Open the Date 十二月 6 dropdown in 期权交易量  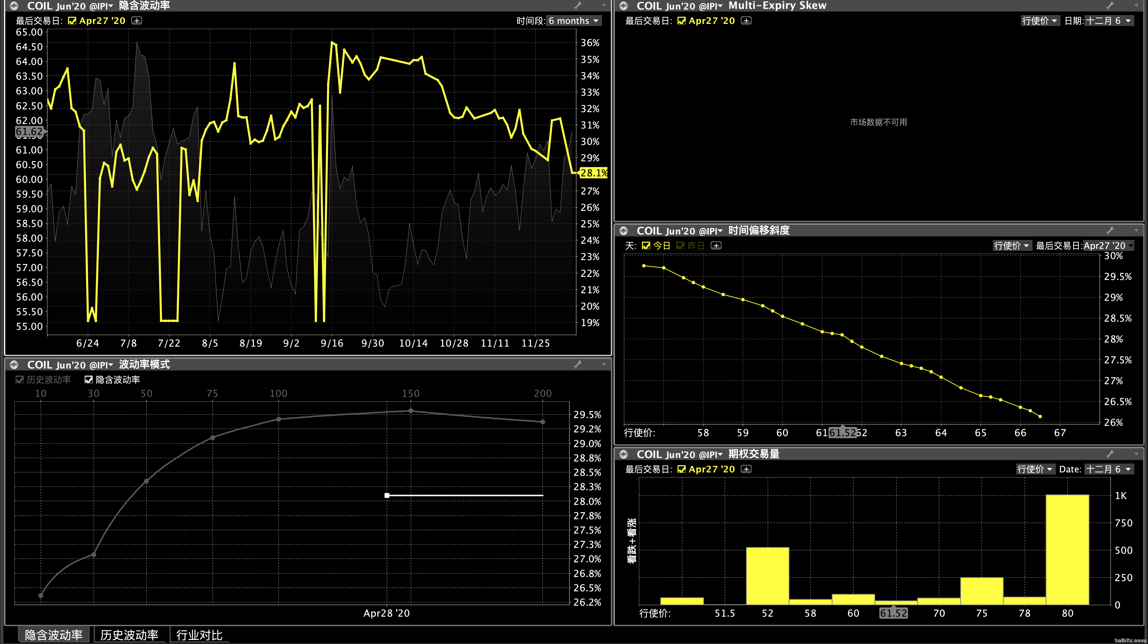pos(1109,469)
